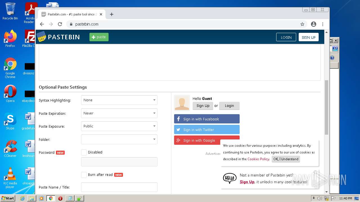Open Recycle Bin on the desktop
The height and width of the screenshot is (202, 360).
(10, 11)
